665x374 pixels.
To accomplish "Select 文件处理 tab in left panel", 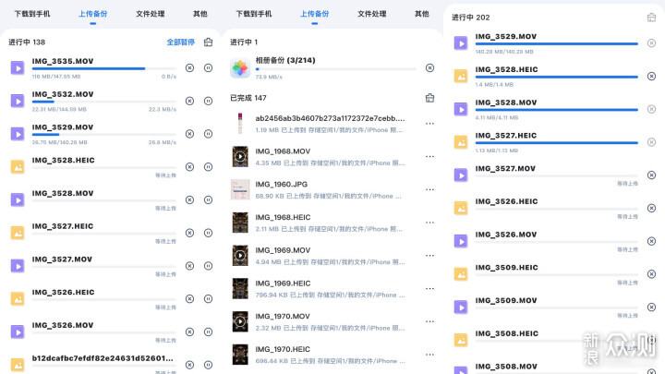I will click(151, 14).
